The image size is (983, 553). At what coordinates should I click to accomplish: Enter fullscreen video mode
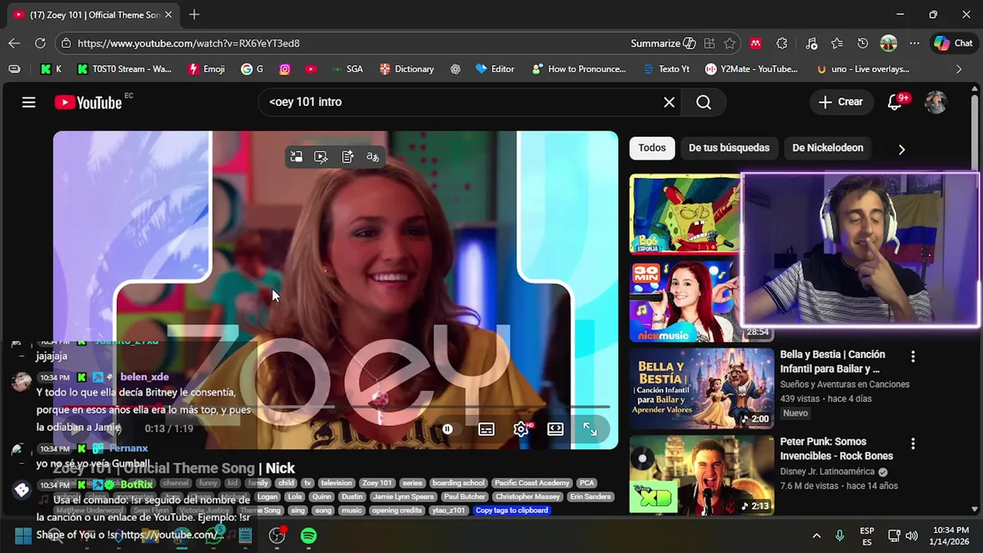590,429
